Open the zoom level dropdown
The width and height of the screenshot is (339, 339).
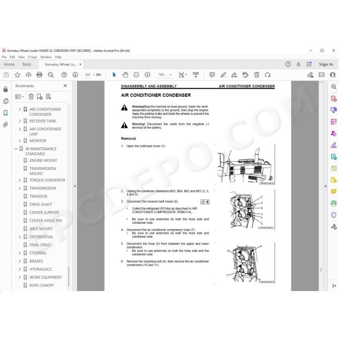click(170, 75)
